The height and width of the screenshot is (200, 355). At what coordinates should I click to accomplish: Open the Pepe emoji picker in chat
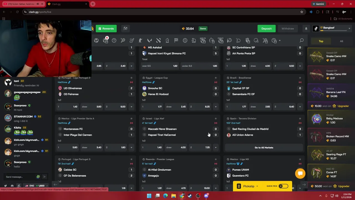click(x=38, y=177)
